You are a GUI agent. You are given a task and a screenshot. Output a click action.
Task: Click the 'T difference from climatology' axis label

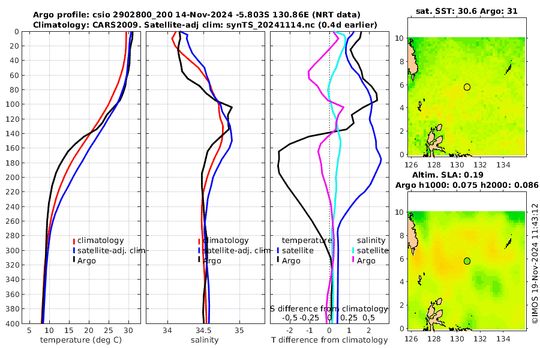tap(329, 340)
